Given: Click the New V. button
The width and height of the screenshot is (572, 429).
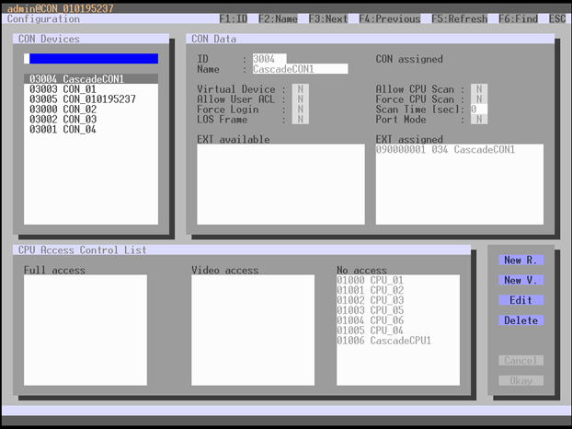Looking at the screenshot, I should (x=521, y=280).
